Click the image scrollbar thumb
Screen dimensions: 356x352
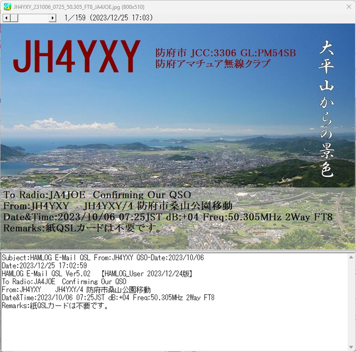[14, 18]
